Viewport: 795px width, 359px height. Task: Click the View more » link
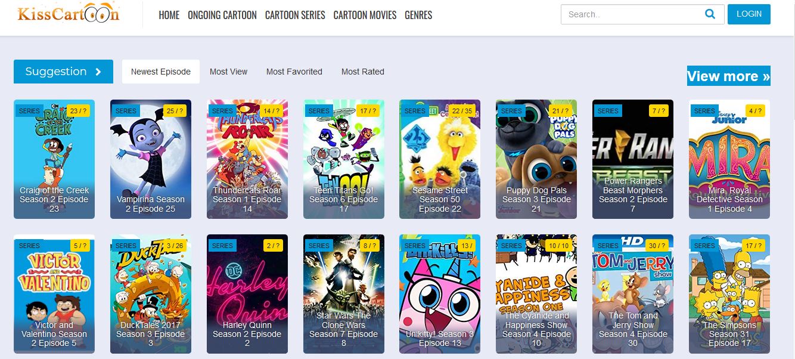(729, 76)
